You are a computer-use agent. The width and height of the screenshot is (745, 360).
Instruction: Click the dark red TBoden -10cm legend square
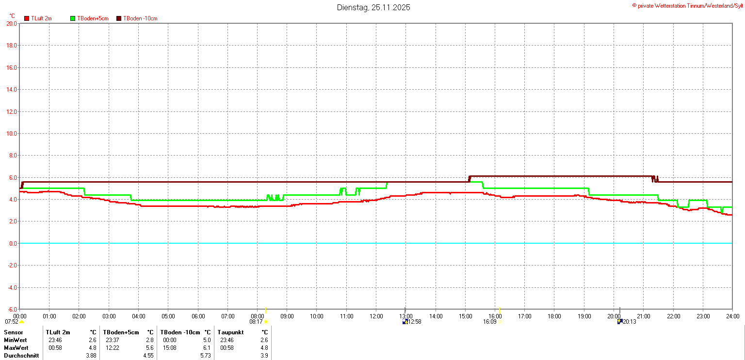[119, 18]
